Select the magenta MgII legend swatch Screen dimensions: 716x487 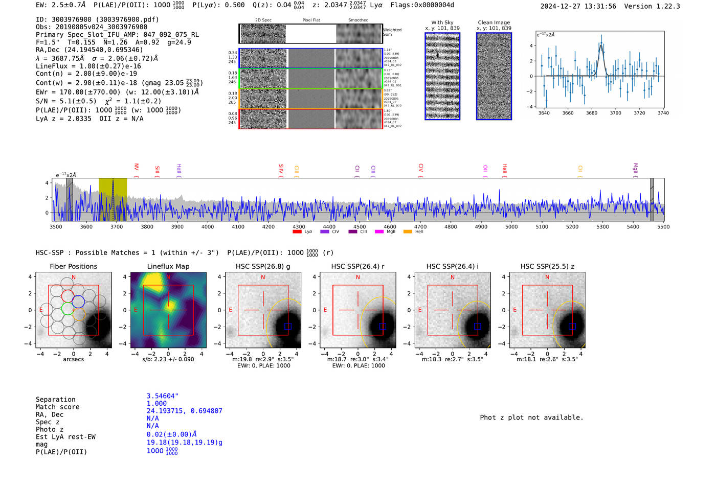tap(379, 231)
